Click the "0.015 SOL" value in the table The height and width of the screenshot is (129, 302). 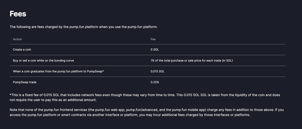(x=158, y=71)
